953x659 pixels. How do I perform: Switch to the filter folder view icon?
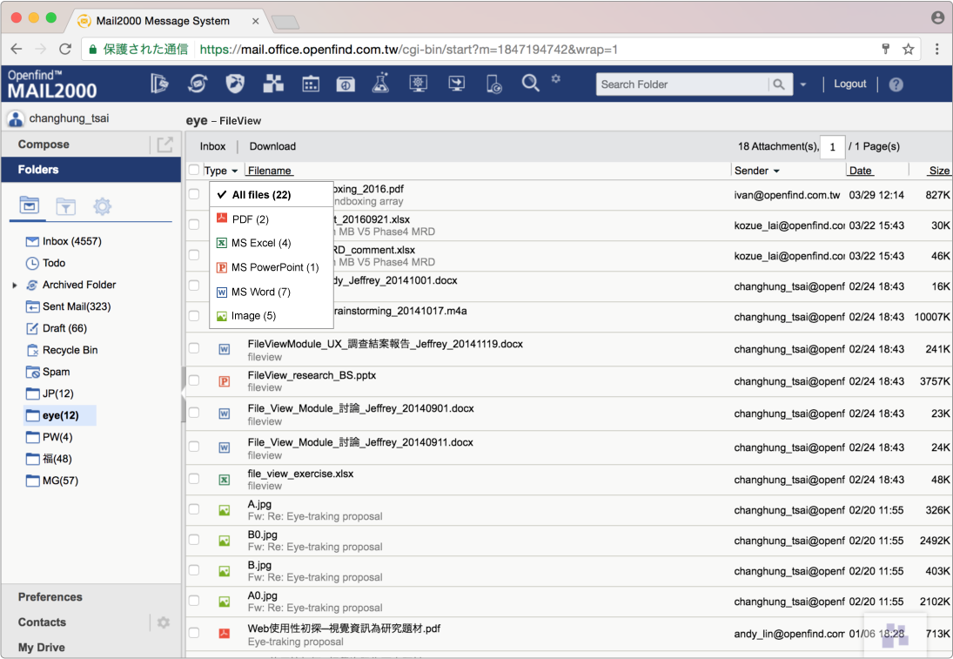point(65,206)
